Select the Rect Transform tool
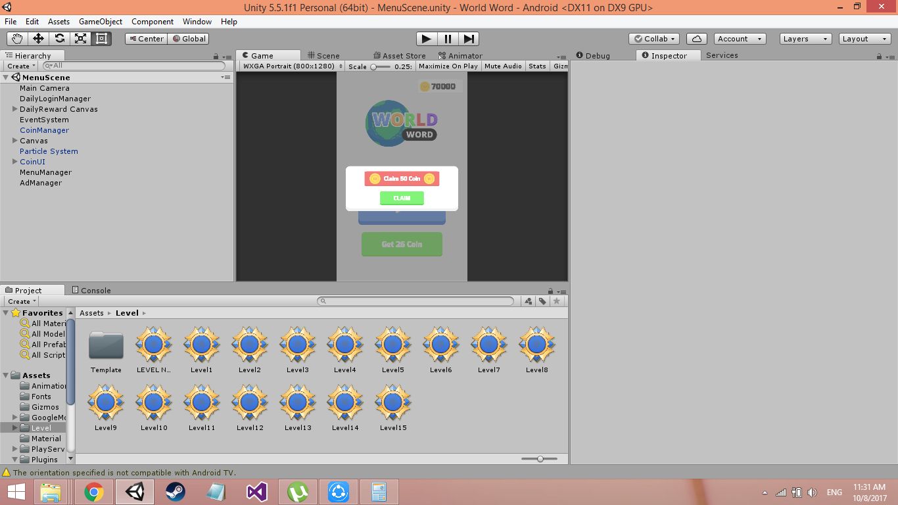 click(x=101, y=39)
